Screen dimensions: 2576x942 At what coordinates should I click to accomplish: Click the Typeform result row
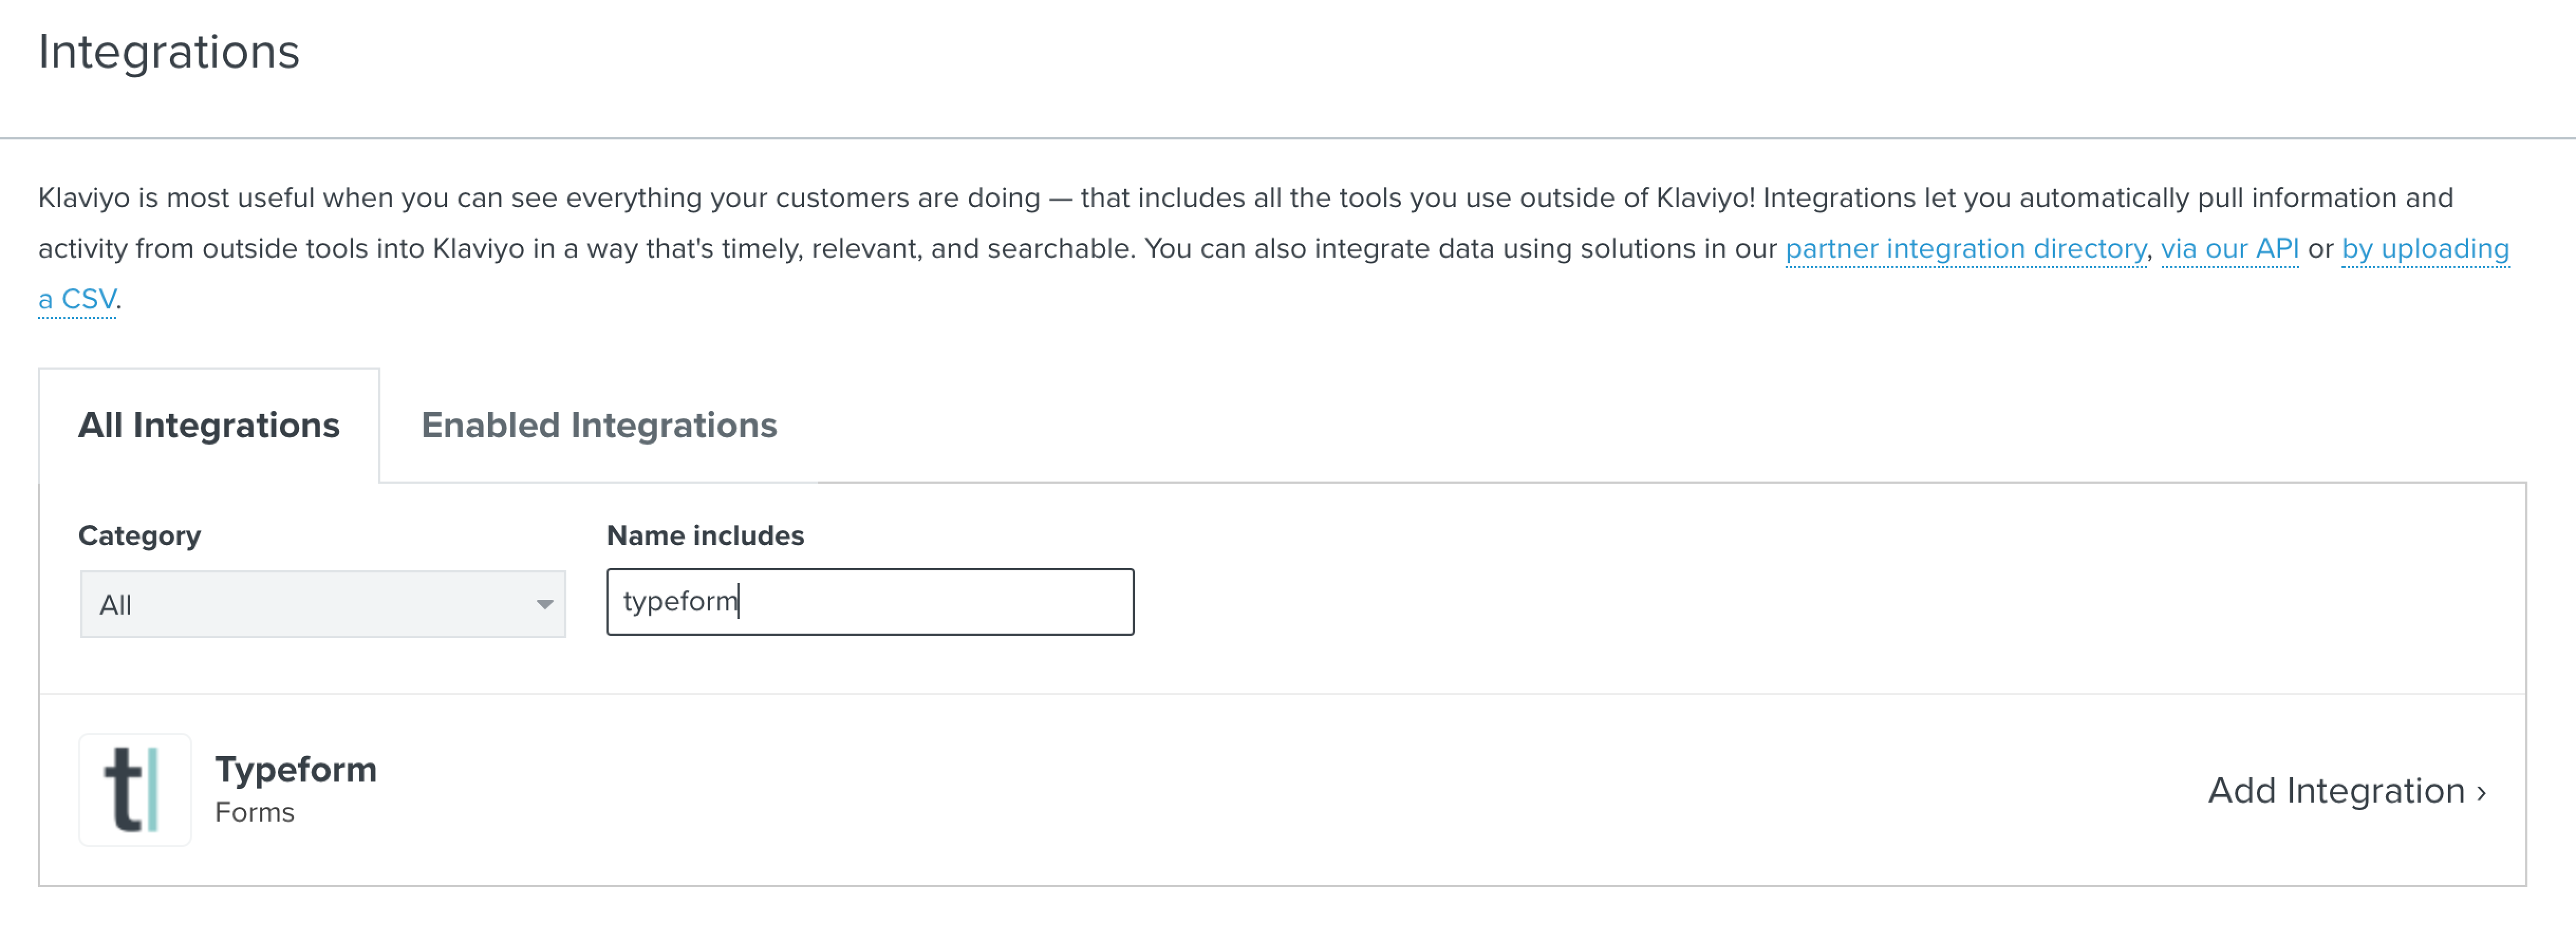[1283, 790]
